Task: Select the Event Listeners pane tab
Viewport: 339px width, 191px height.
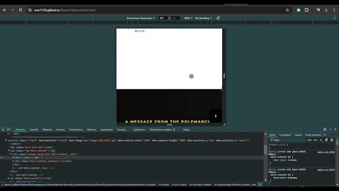Action: coord(313,135)
